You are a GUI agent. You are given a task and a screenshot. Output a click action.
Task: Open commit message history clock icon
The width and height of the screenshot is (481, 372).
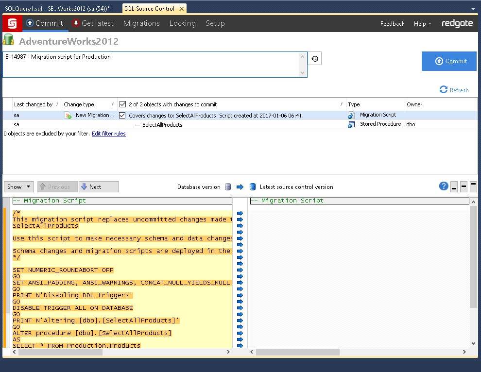(x=315, y=59)
